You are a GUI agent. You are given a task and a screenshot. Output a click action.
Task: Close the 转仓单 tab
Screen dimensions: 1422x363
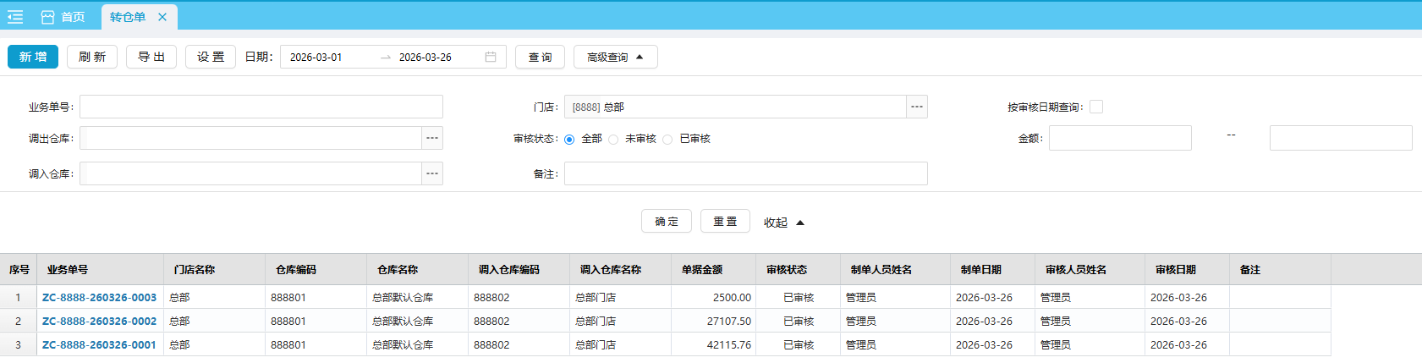coord(162,17)
